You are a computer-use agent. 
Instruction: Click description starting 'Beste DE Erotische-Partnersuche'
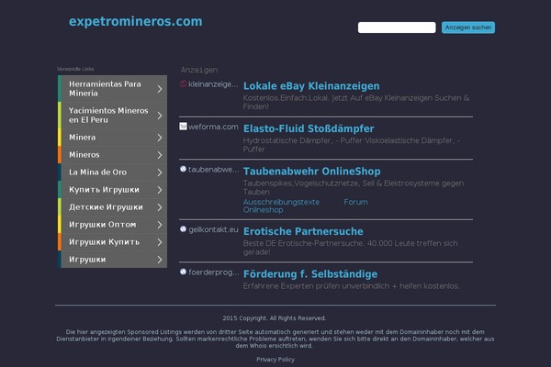coord(351,248)
